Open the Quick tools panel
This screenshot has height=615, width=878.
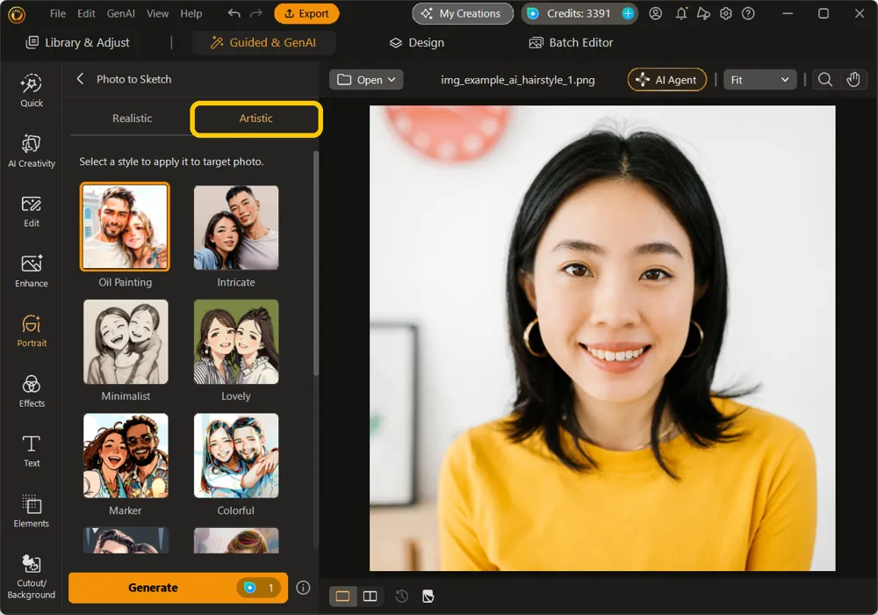[x=32, y=90]
